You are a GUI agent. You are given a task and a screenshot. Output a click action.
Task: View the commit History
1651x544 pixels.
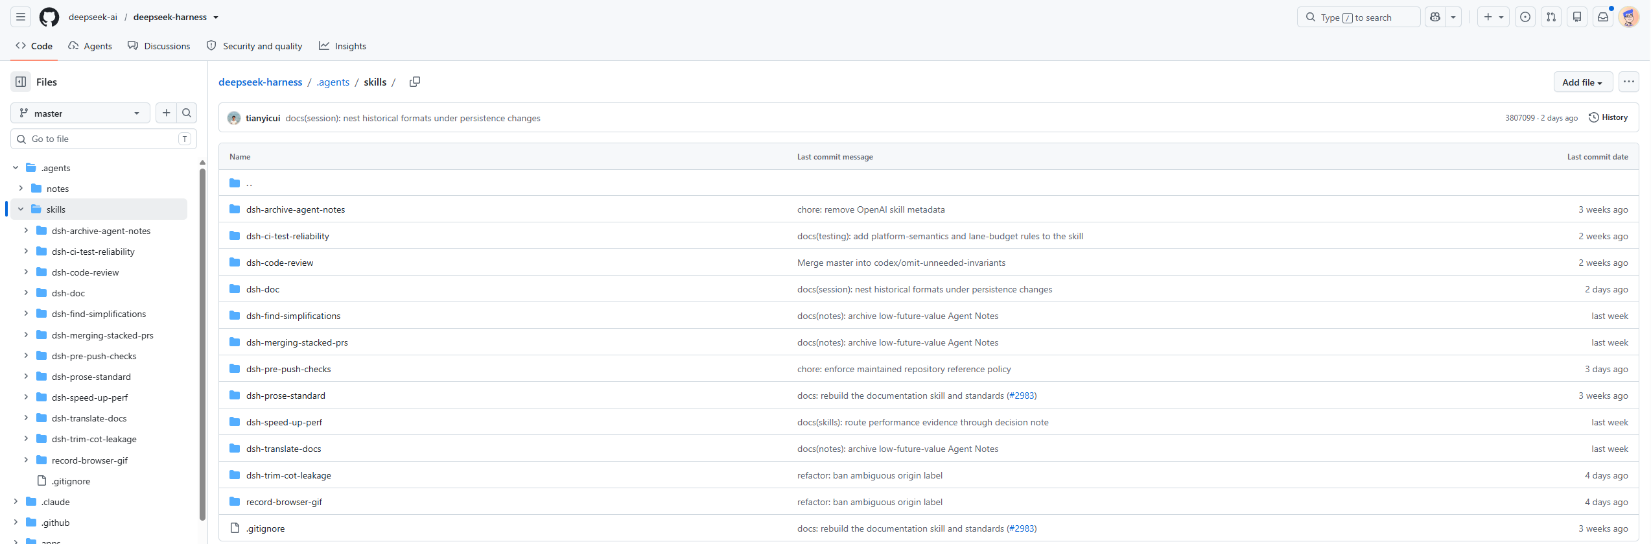pos(1608,117)
